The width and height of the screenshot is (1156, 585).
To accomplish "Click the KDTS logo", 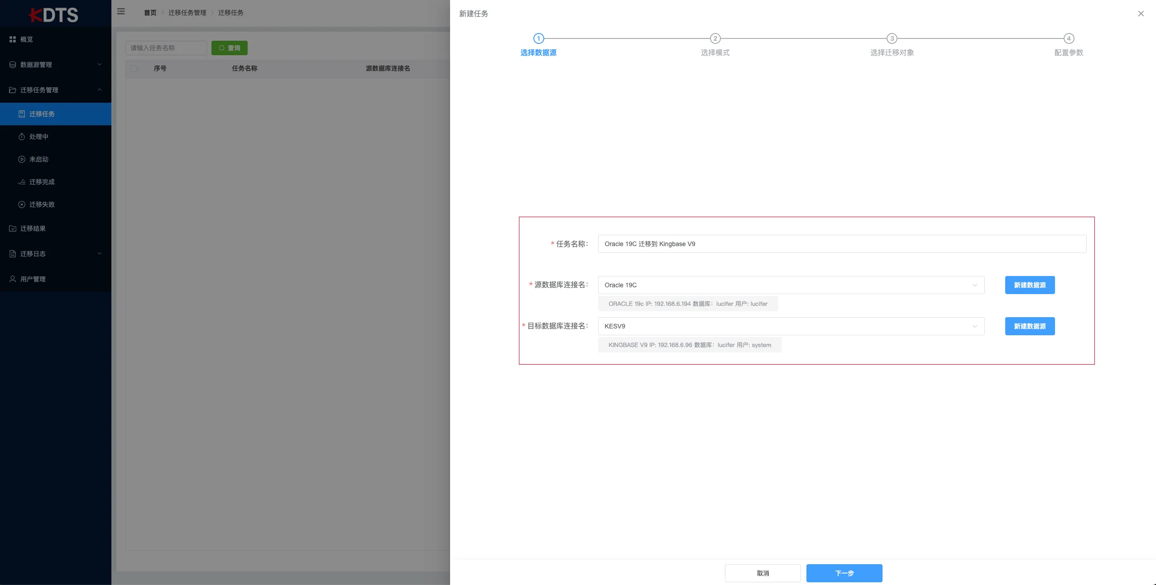I will pyautogui.click(x=54, y=15).
